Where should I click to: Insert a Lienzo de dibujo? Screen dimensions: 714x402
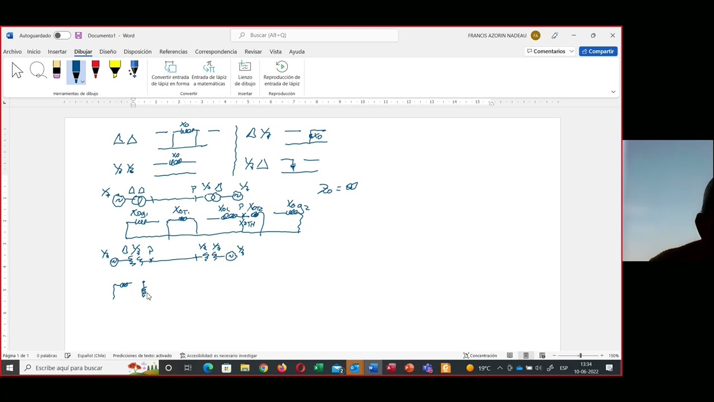pos(245,74)
